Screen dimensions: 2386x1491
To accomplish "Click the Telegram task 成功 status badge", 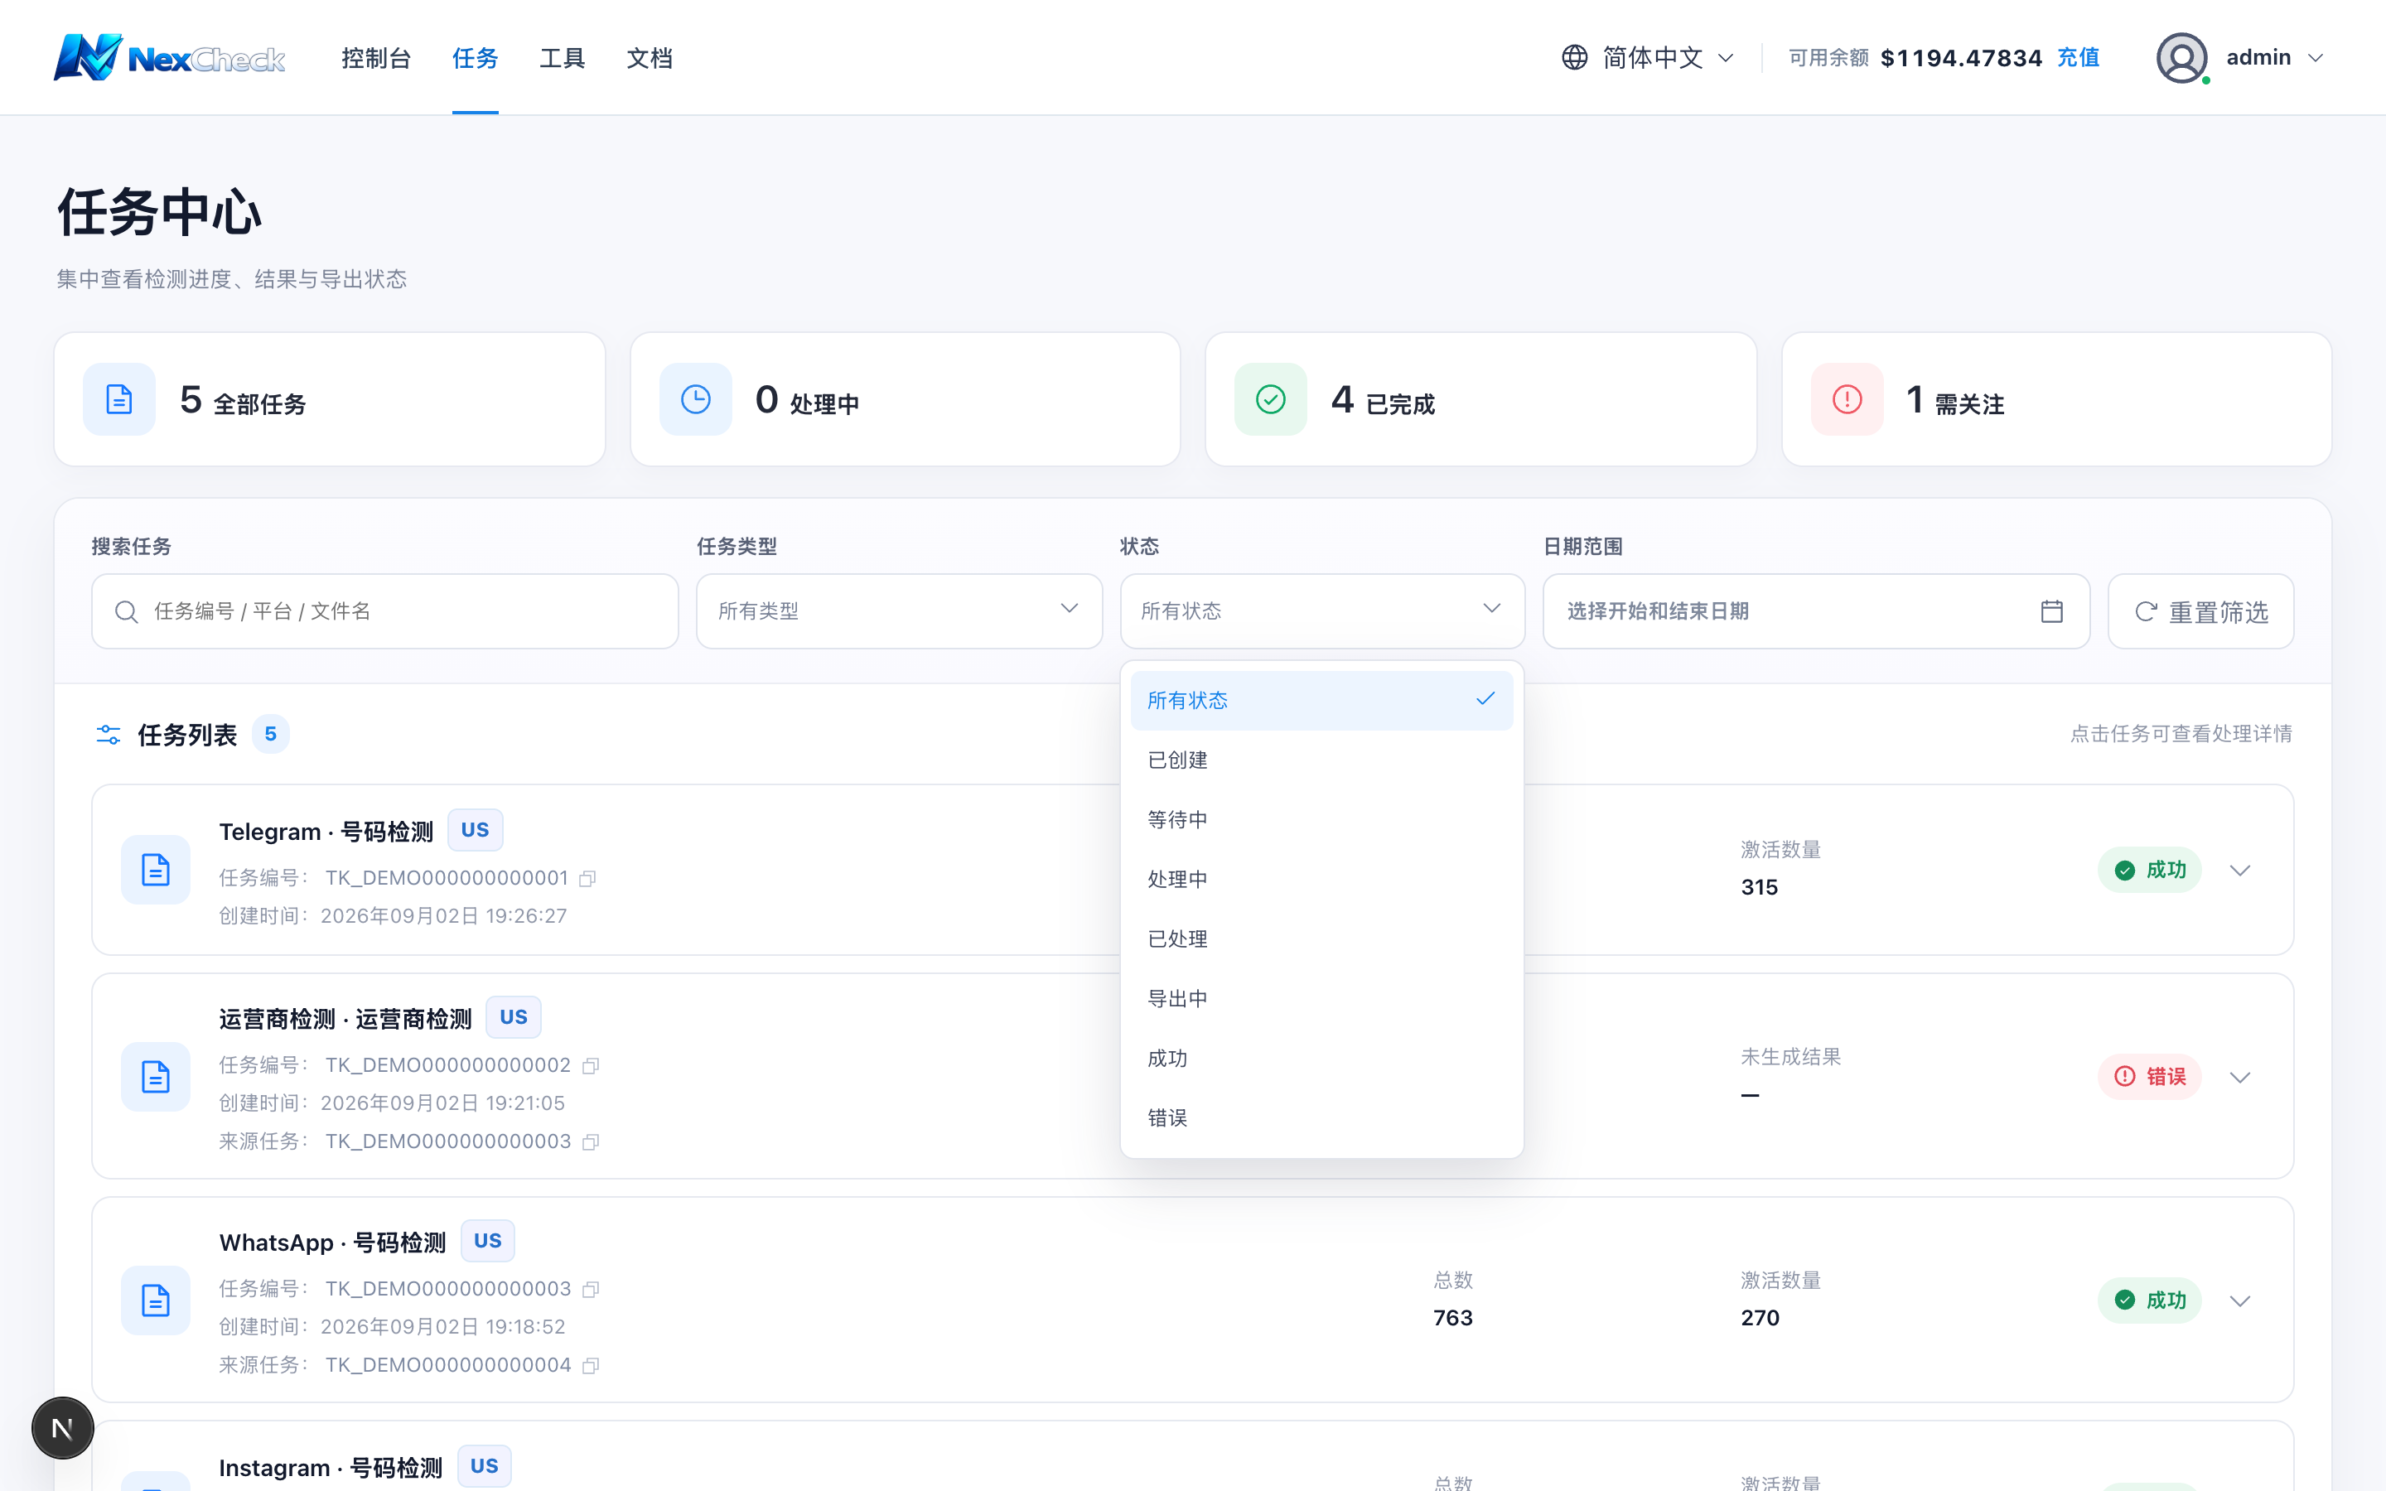I will (2149, 871).
